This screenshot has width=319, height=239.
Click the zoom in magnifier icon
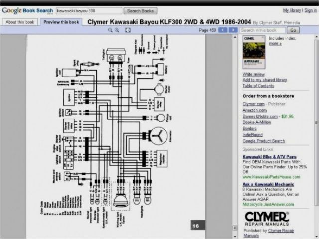point(110,30)
